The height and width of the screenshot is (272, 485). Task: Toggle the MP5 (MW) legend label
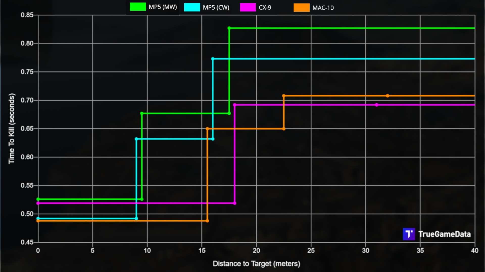point(163,7)
